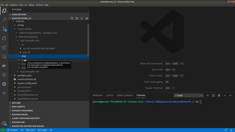Click remote window indicator in status bar
Screen dimensions: 235x132
[x=3, y=130]
